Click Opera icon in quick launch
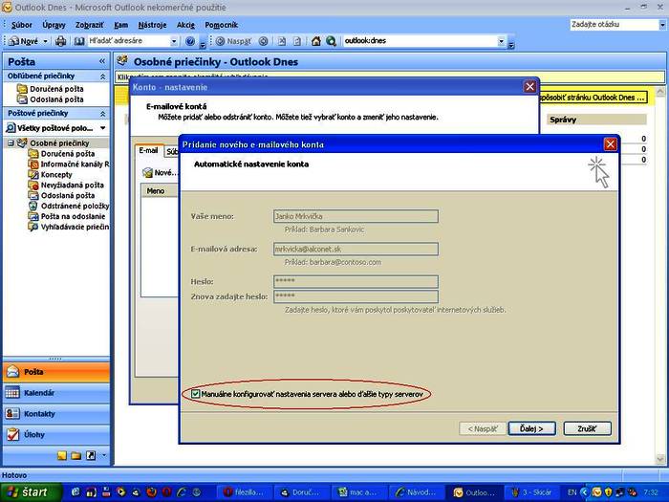 tap(166, 492)
